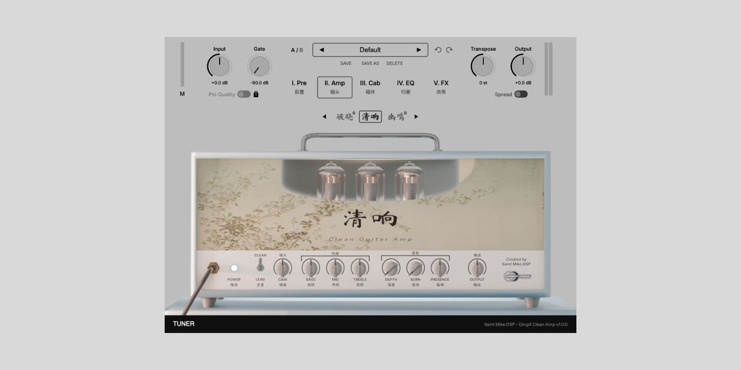Click the redo arrow icon

click(x=449, y=50)
